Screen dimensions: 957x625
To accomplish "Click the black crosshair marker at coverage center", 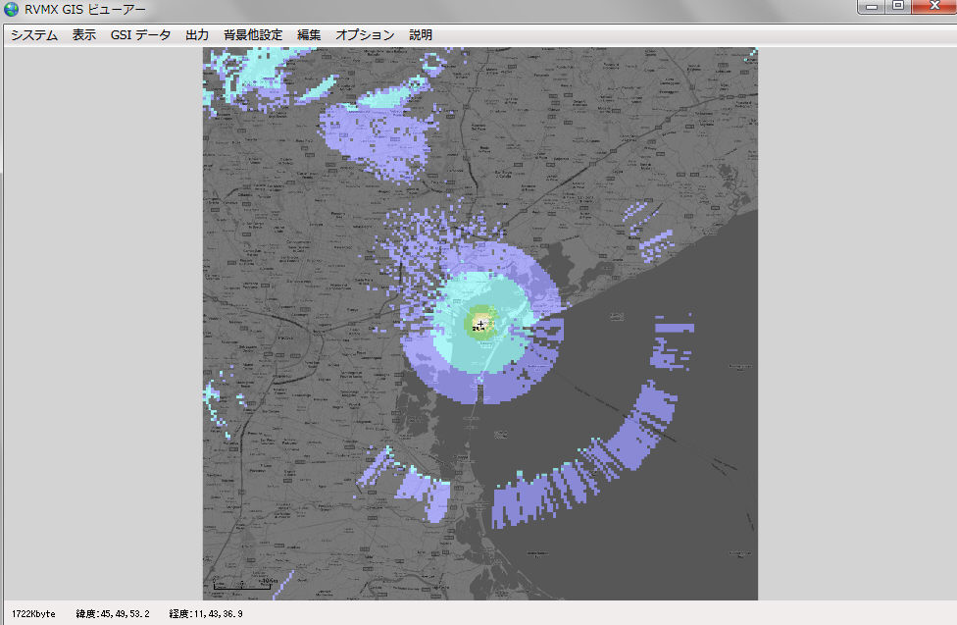I will (x=481, y=323).
